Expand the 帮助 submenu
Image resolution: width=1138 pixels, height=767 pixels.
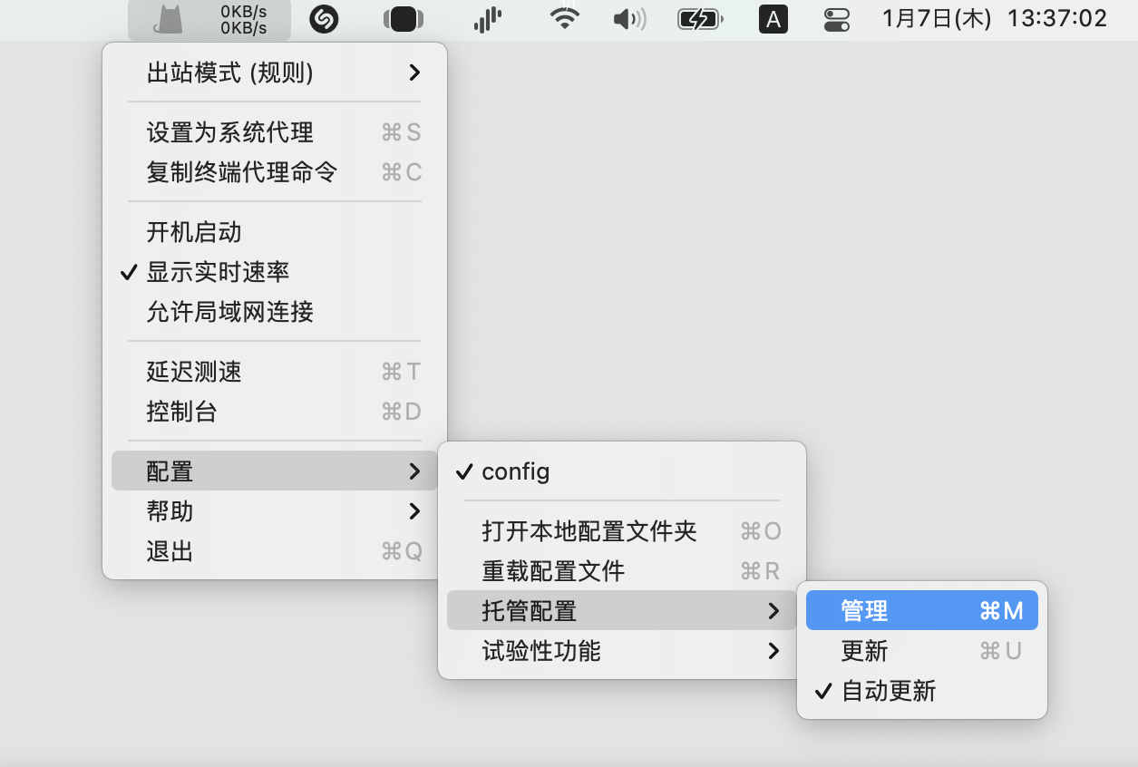click(275, 511)
